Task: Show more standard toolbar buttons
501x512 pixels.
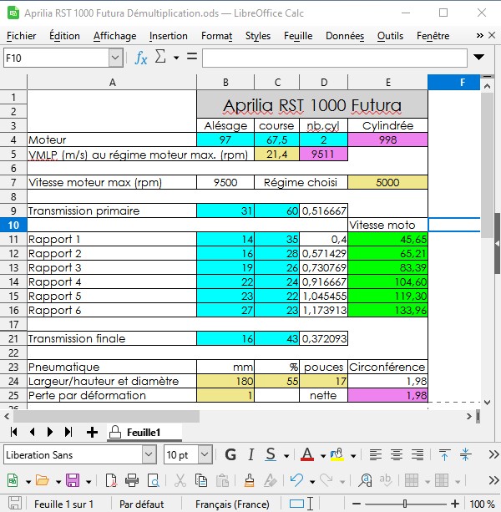Action: (493, 480)
